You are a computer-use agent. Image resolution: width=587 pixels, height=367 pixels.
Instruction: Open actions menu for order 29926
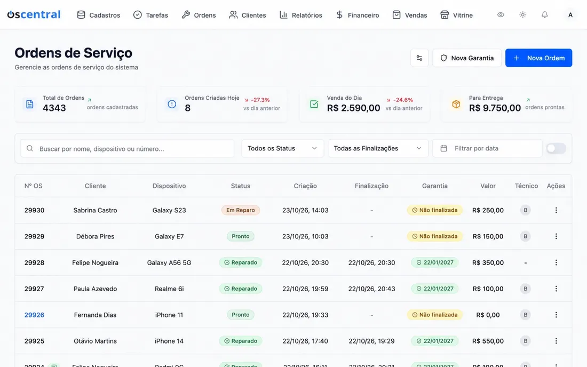pyautogui.click(x=556, y=315)
